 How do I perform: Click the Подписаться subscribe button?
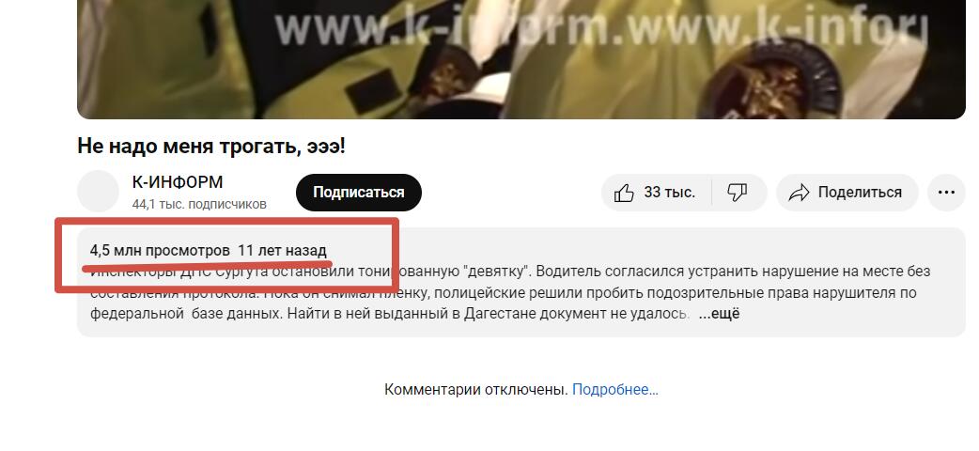point(359,193)
